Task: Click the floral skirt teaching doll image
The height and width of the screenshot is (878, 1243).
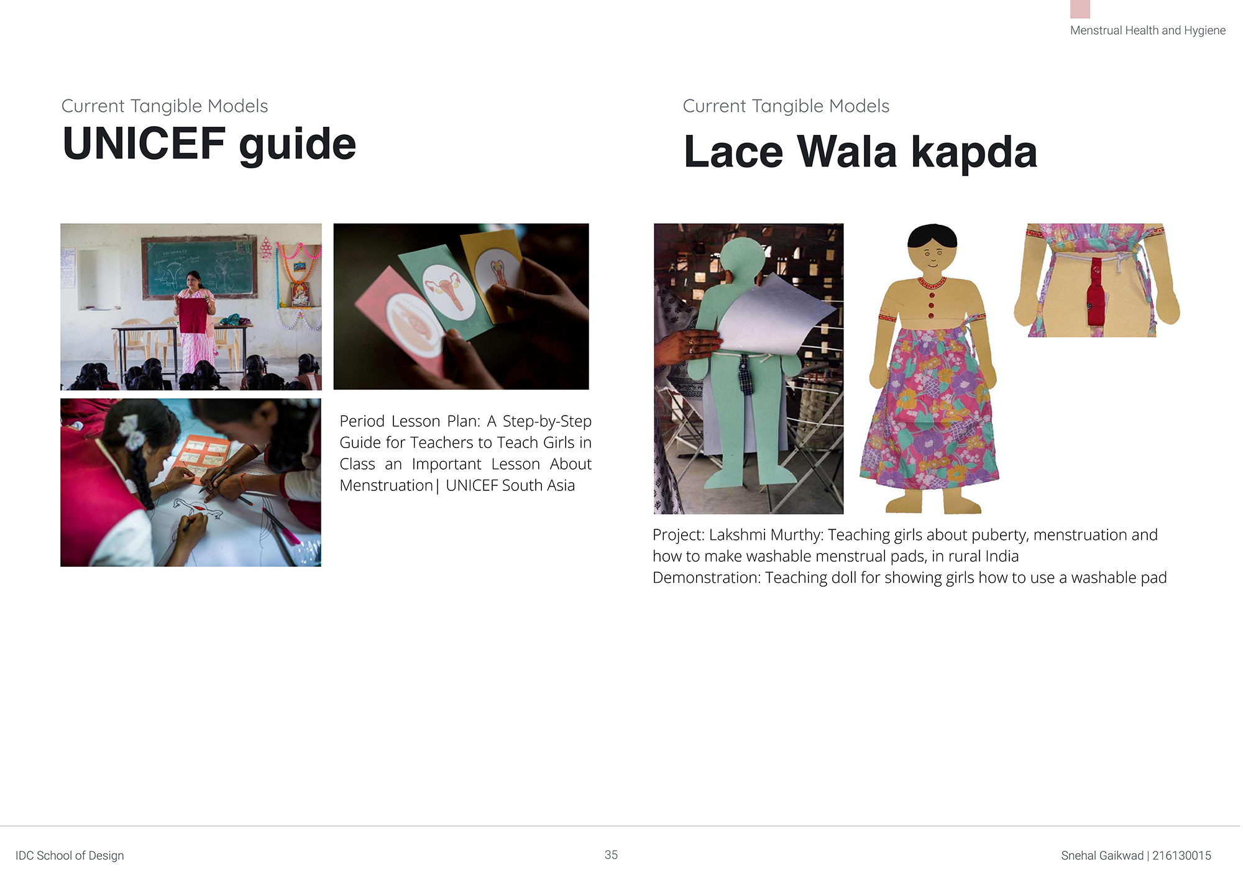Action: point(930,369)
